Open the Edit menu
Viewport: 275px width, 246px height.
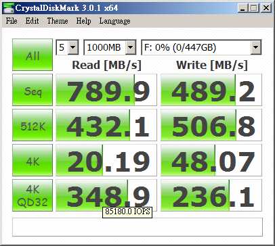[x=32, y=21]
